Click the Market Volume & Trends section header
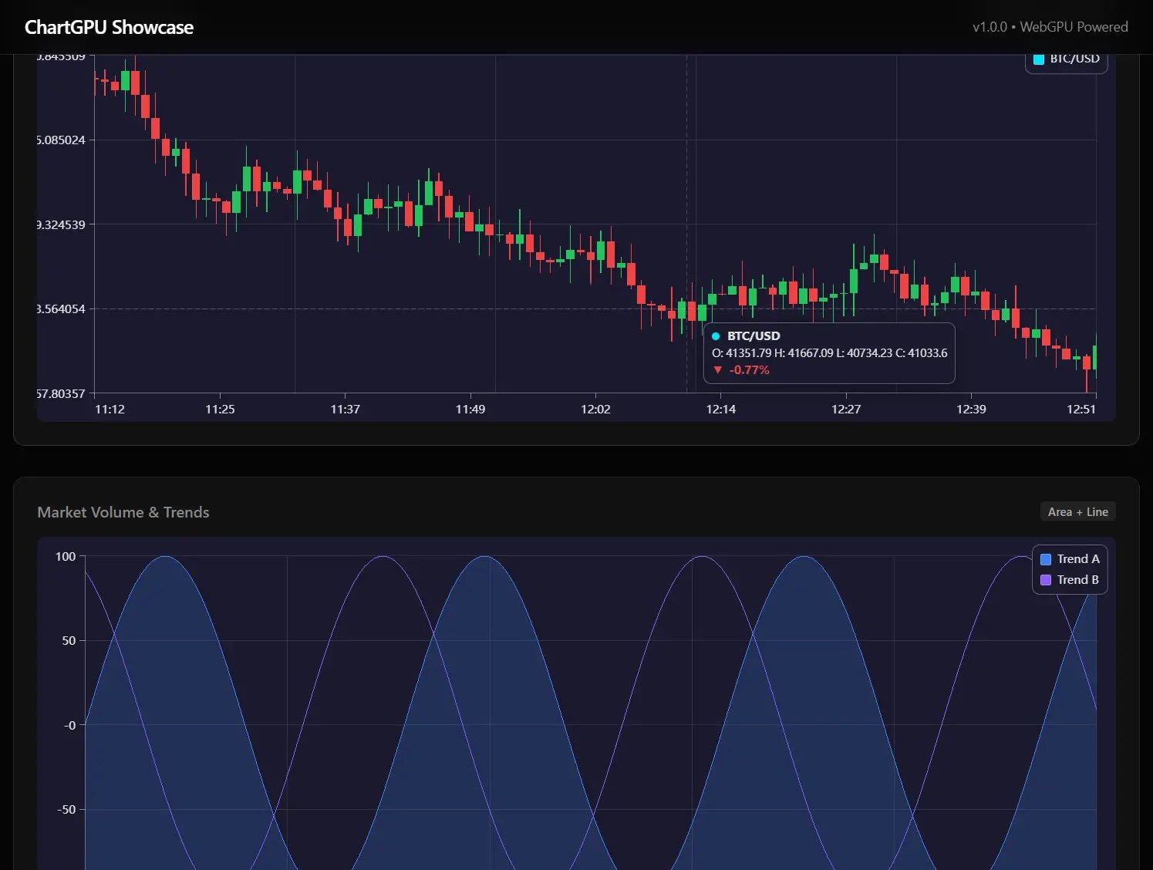 point(123,511)
